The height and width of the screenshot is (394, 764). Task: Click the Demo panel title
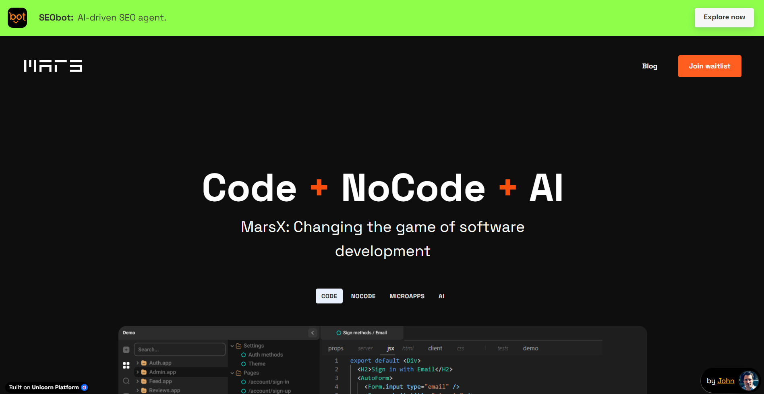point(129,333)
